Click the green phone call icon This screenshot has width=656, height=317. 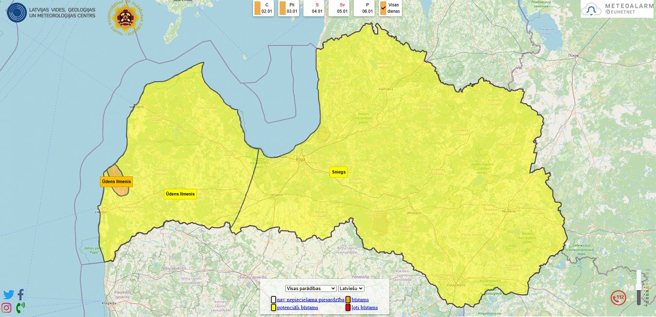click(21, 308)
